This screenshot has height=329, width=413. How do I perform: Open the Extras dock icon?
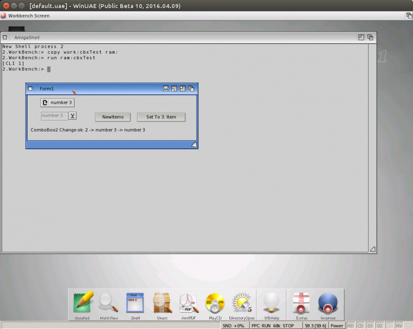point(301,303)
